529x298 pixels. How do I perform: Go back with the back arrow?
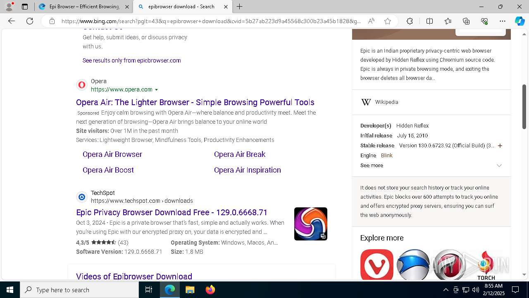pyautogui.click(x=12, y=21)
